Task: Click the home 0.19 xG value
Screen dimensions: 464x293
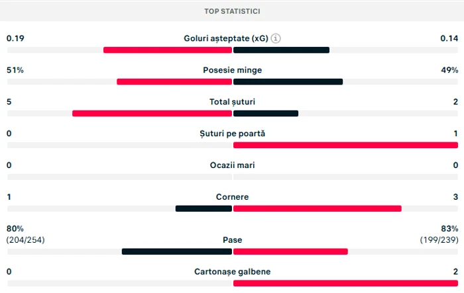Action: 16,38
